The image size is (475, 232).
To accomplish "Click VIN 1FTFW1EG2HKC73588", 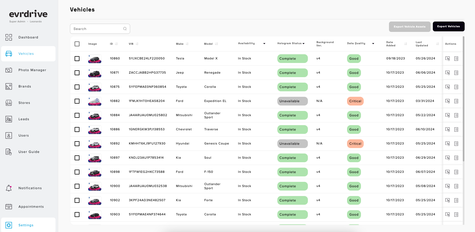I will pos(147,172).
